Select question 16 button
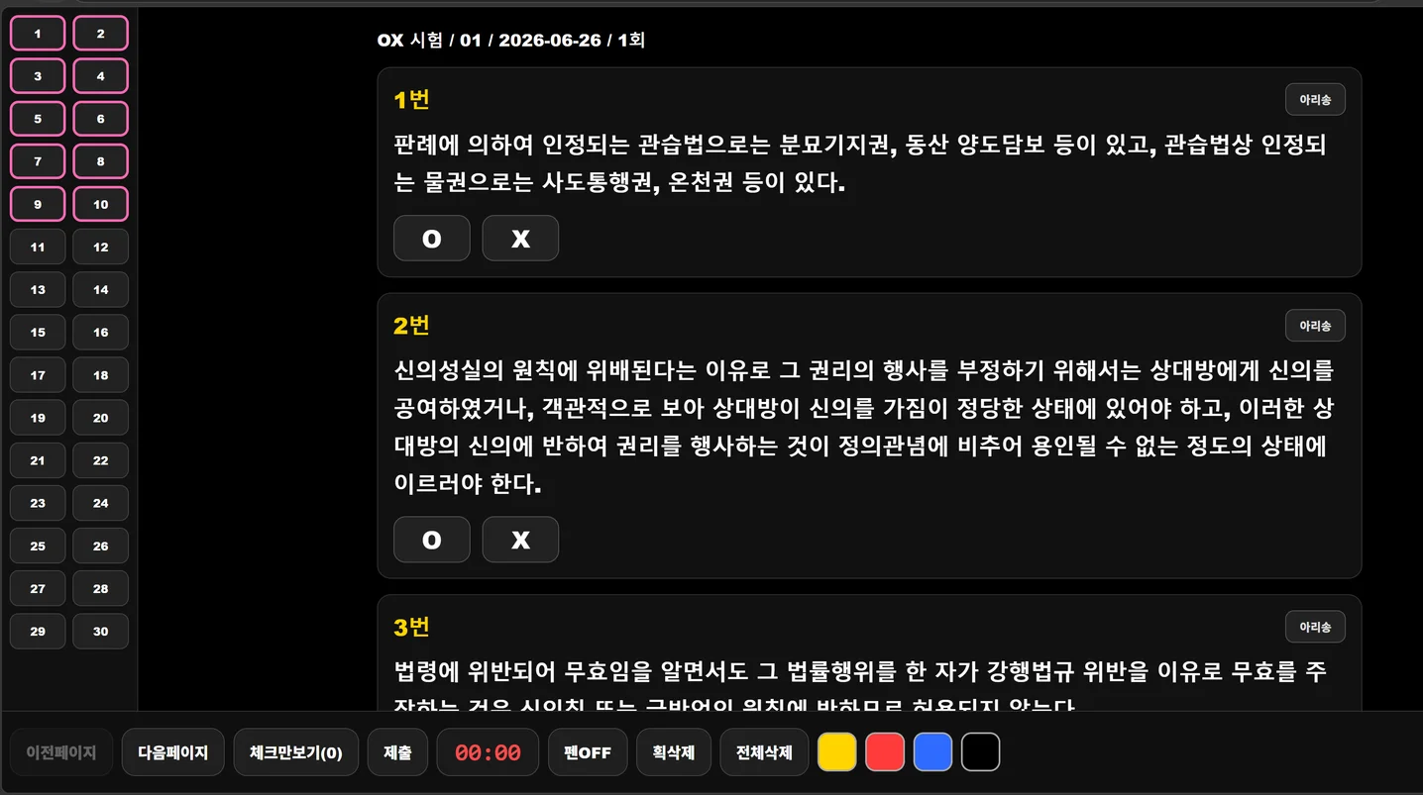This screenshot has width=1423, height=795. click(x=101, y=332)
